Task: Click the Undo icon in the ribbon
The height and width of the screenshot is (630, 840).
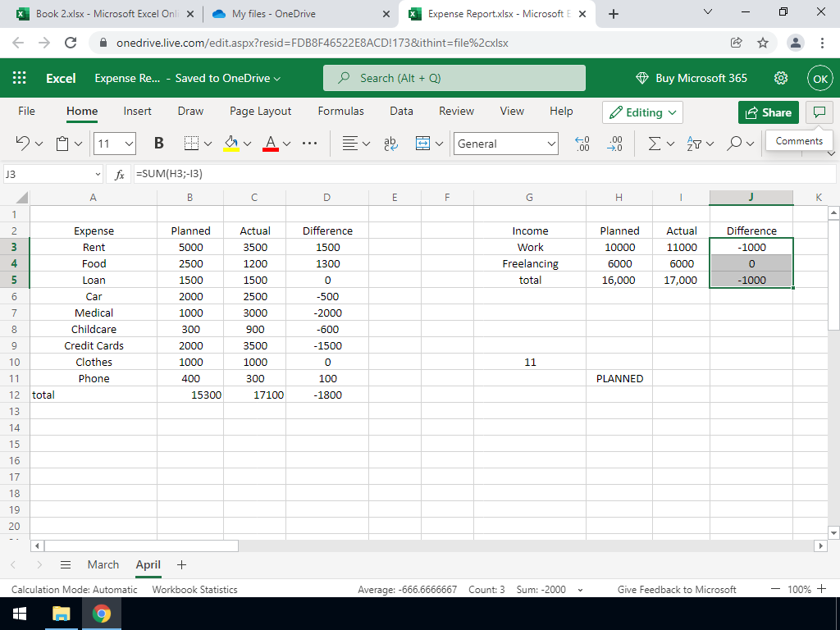Action: point(24,144)
